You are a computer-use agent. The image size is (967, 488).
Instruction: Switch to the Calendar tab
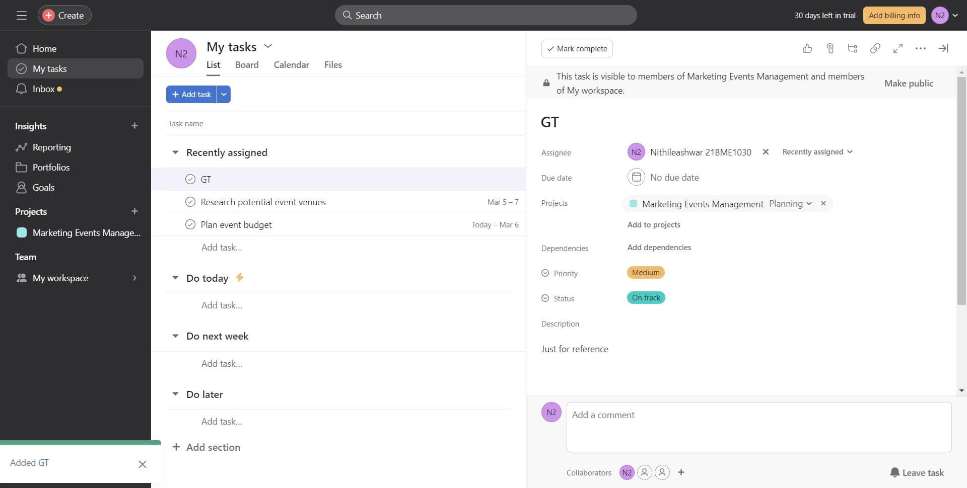click(291, 65)
